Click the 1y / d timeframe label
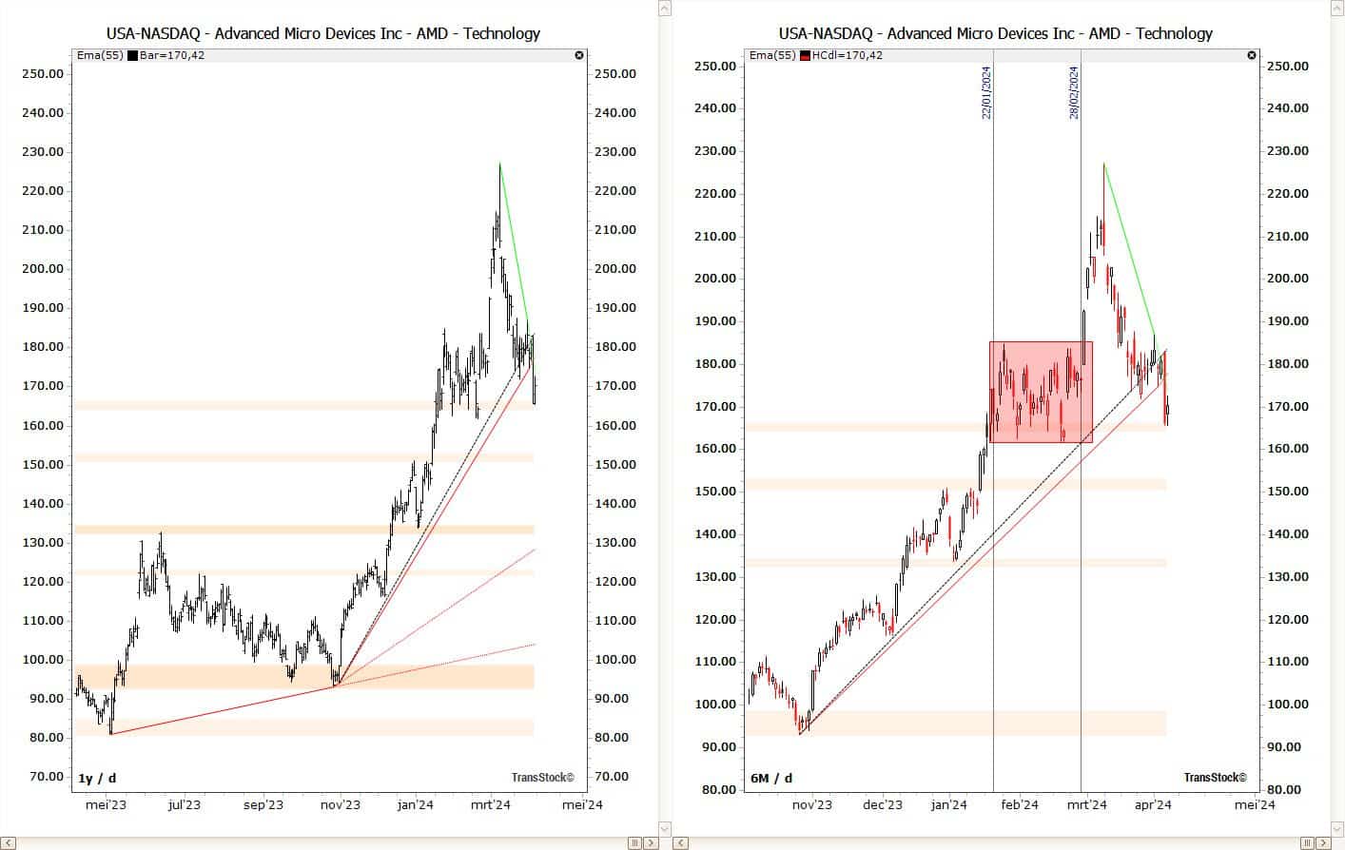Viewport: 1345px width, 850px height. point(97,779)
